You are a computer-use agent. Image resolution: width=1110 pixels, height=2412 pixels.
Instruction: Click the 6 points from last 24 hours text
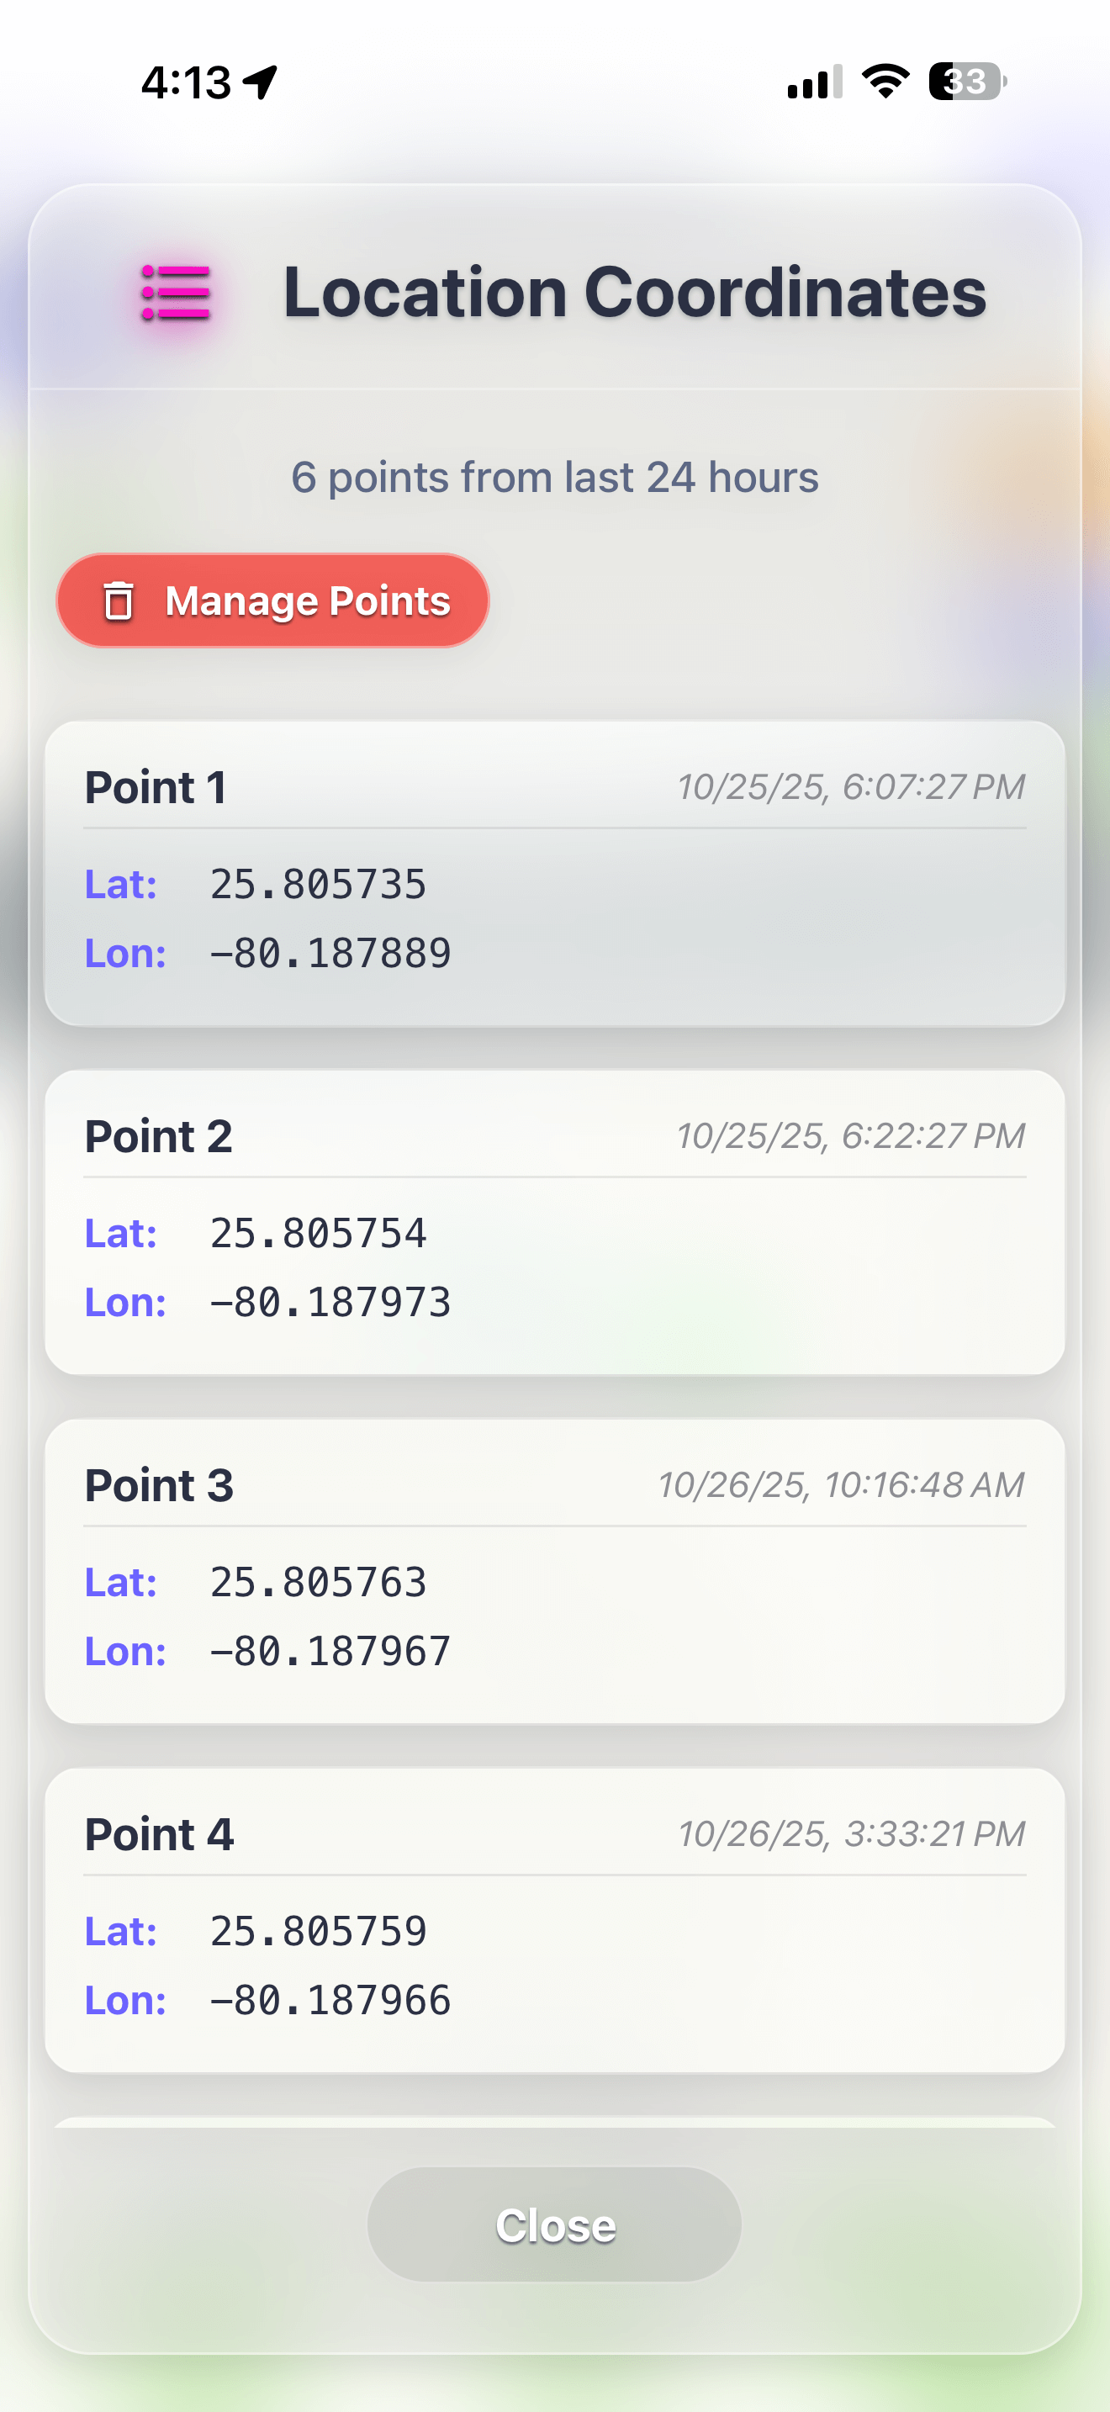pos(554,477)
